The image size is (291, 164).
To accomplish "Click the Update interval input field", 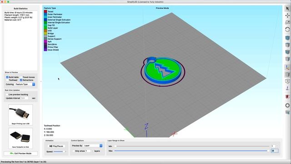I will tap(25, 98).
